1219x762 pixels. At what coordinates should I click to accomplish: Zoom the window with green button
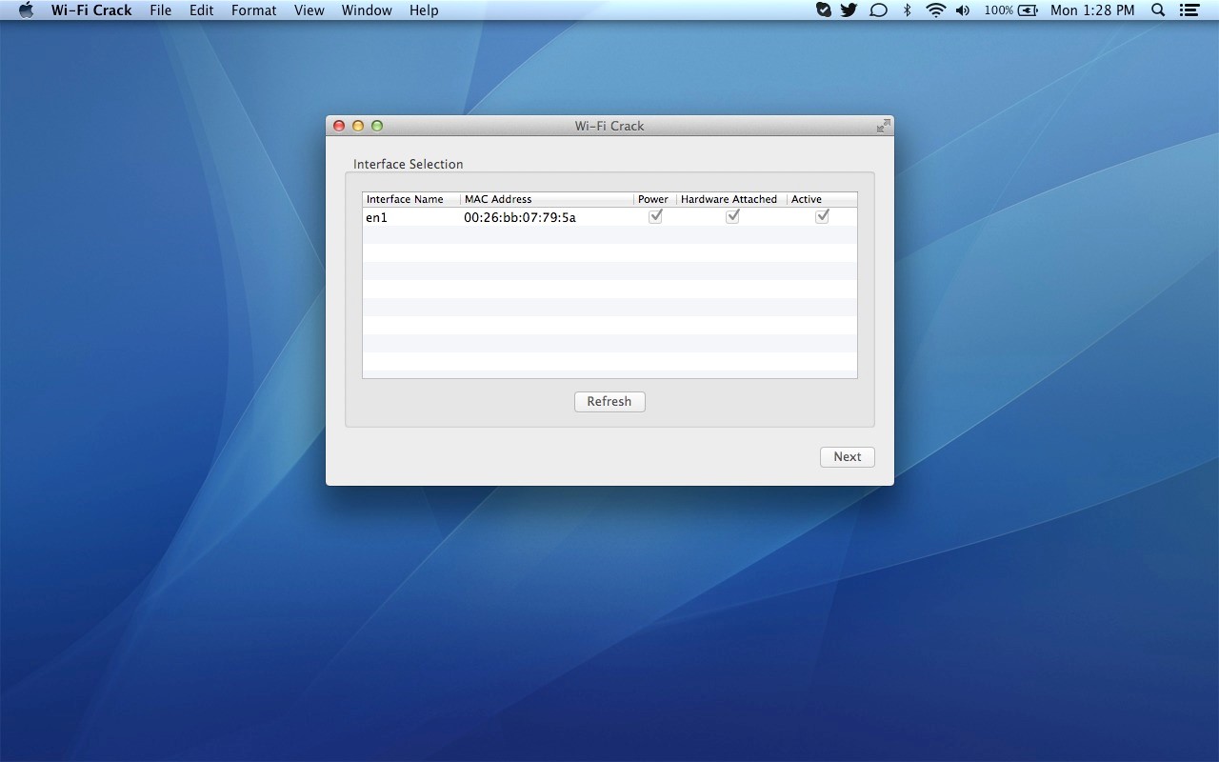[x=377, y=126]
